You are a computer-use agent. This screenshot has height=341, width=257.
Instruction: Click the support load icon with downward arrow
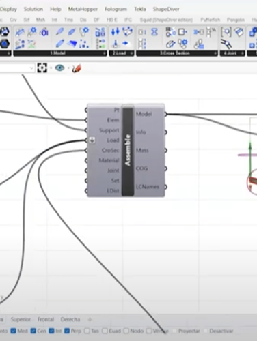pos(116,44)
